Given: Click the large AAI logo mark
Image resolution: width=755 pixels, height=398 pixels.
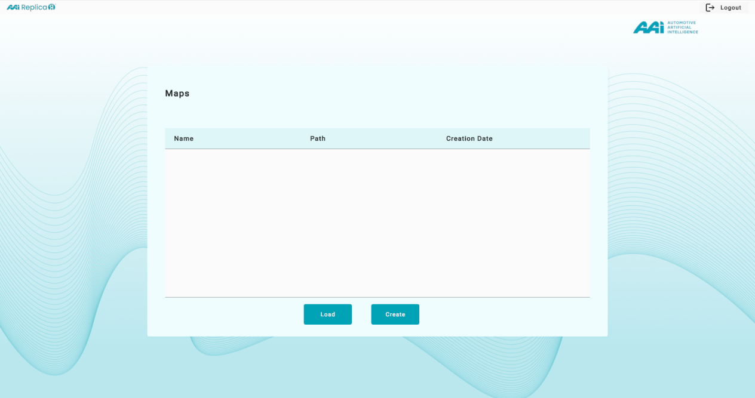Looking at the screenshot, I should point(648,27).
